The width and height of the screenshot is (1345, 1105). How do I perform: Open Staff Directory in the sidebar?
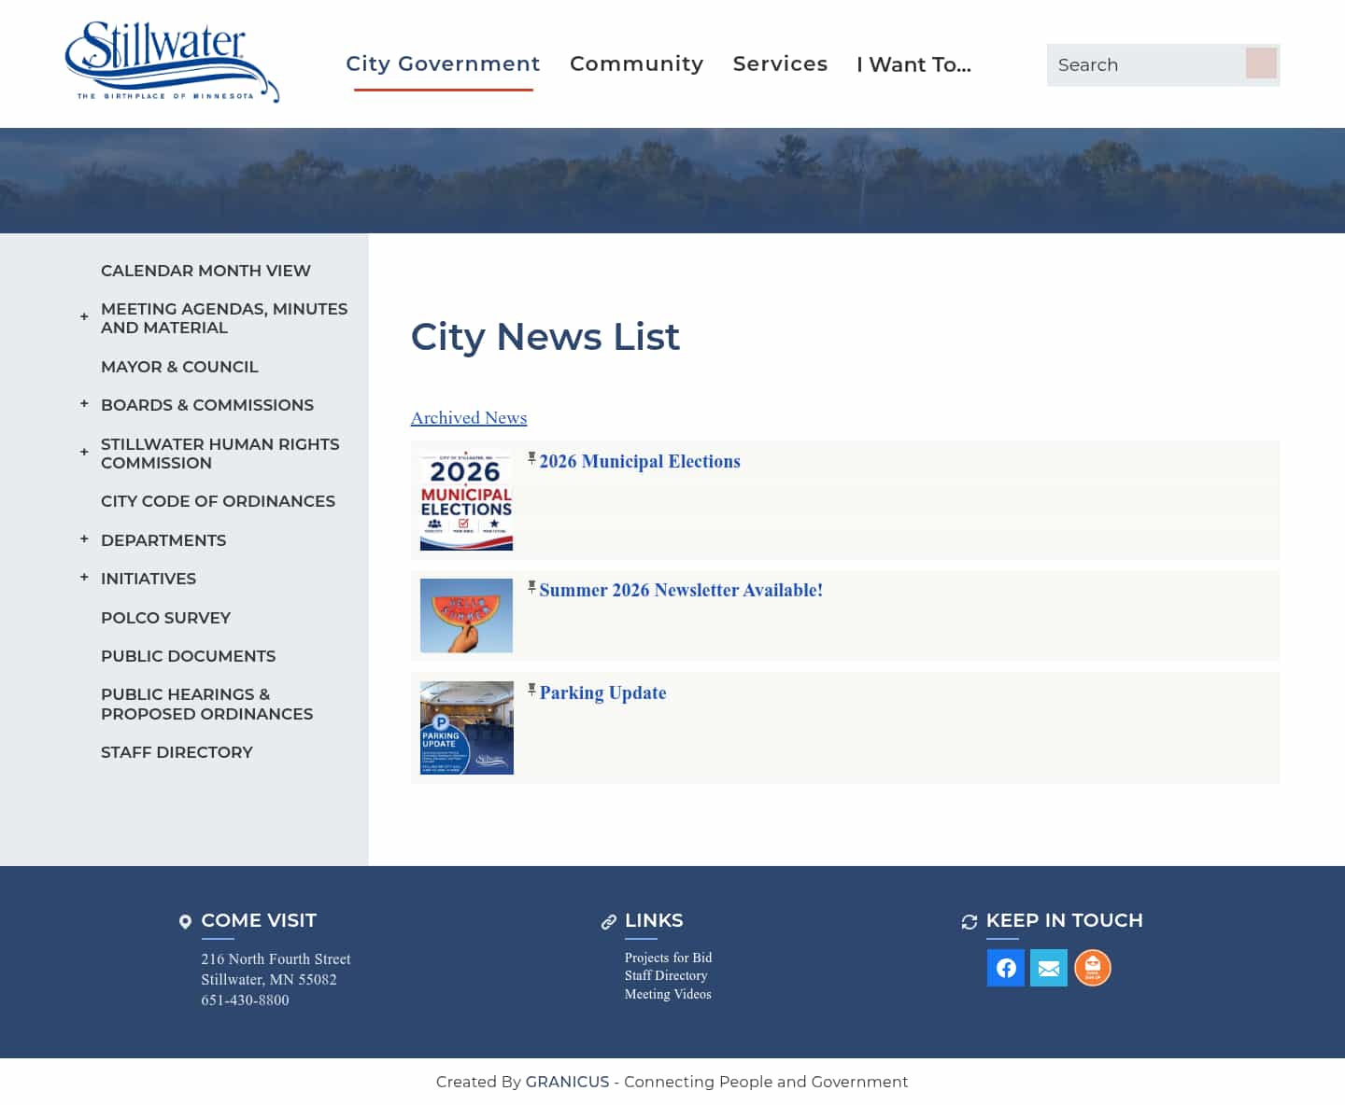coord(177,752)
